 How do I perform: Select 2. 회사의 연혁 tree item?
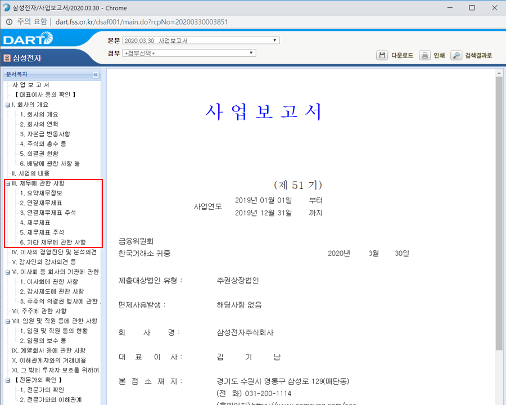click(x=39, y=124)
